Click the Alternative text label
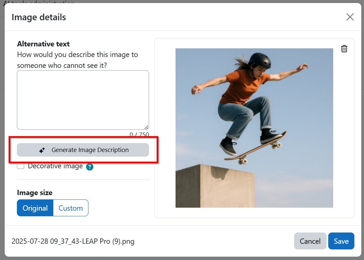 point(43,44)
